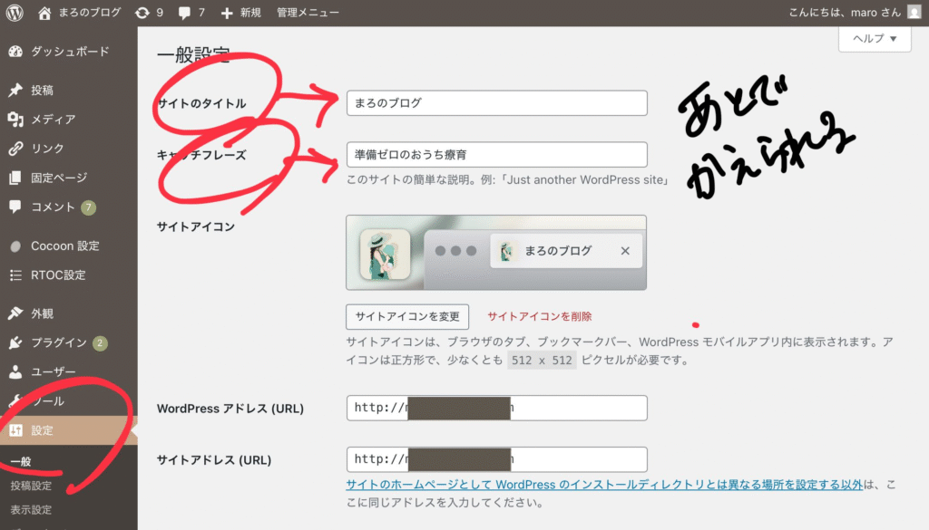Click the updates icon showing 9
The width and height of the screenshot is (929, 530).
coord(142,13)
